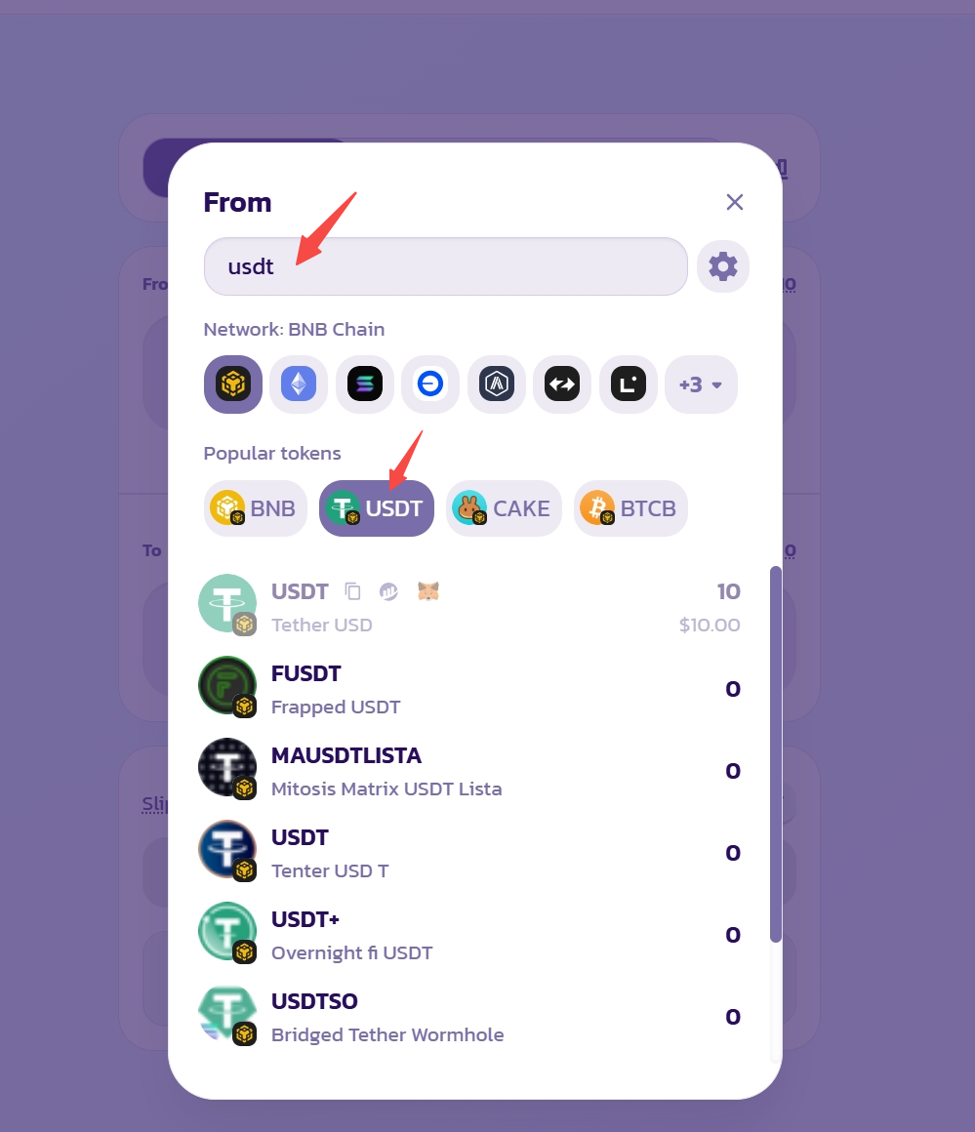The height and width of the screenshot is (1132, 975).
Task: Close the From token dialog
Action: click(x=735, y=202)
